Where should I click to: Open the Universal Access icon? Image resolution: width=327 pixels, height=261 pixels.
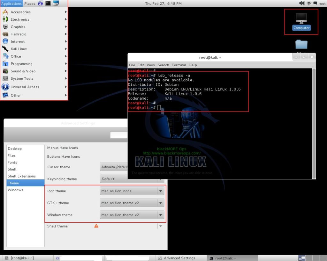click(x=5, y=87)
